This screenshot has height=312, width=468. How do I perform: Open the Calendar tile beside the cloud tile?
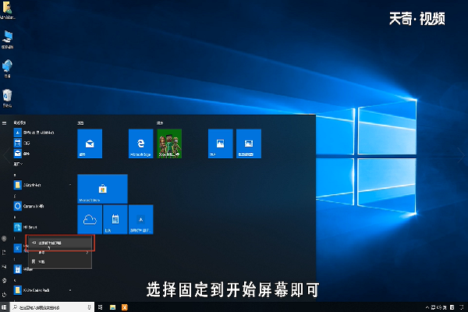click(x=115, y=219)
